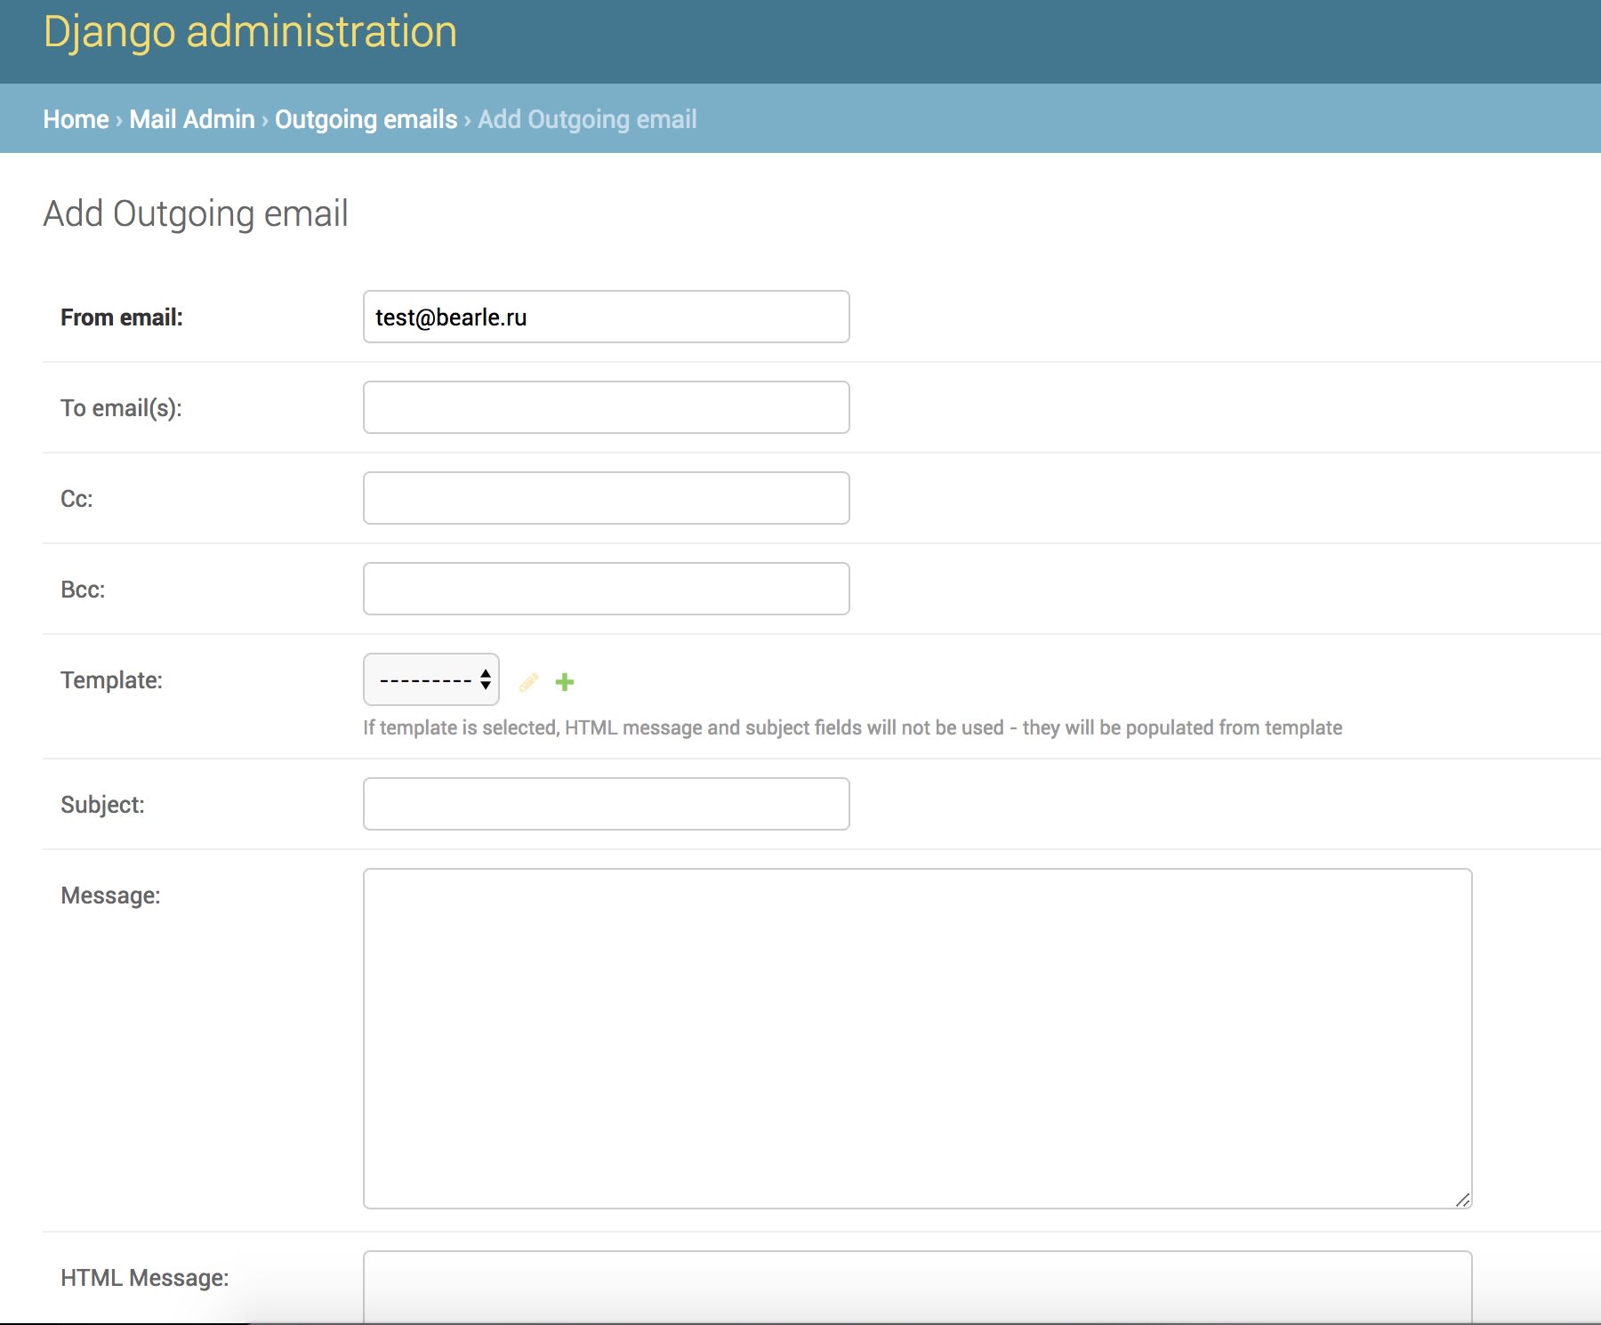Click the 'HTML Message:' label
Screen dimensions: 1601x1325
[x=144, y=1278]
